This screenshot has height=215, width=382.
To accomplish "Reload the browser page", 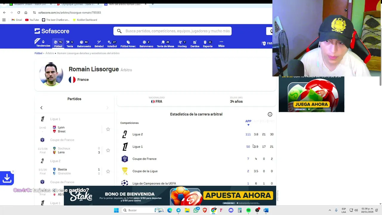I will coord(19,13).
